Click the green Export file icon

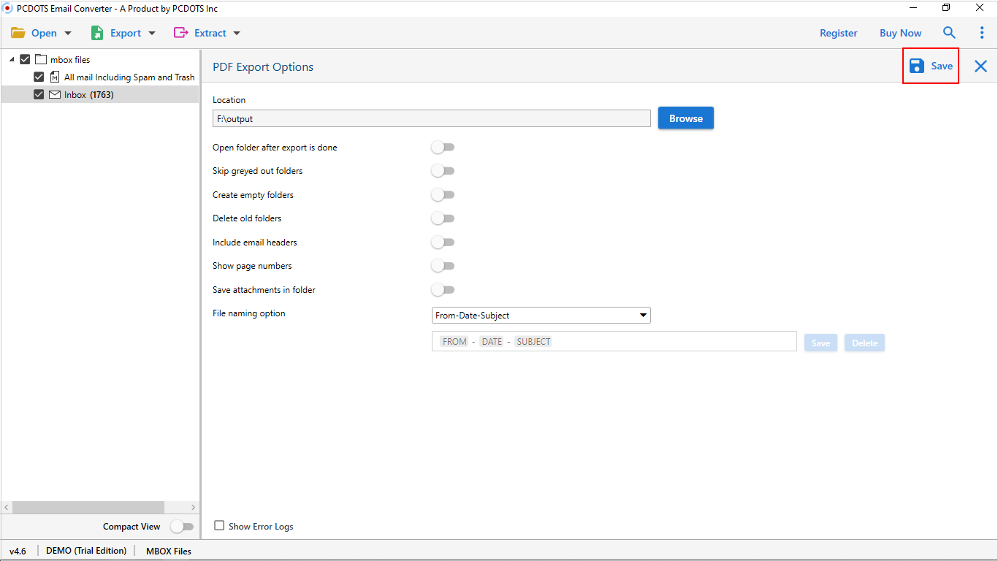click(97, 33)
